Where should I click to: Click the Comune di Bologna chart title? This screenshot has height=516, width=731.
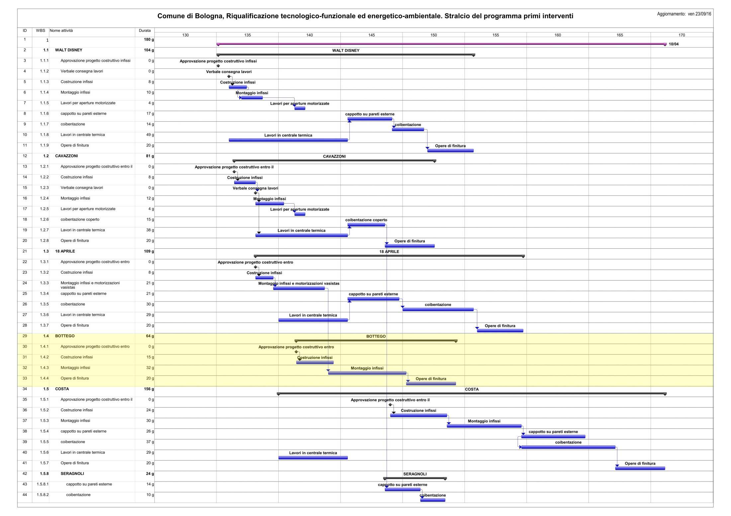pyautogui.click(x=365, y=16)
